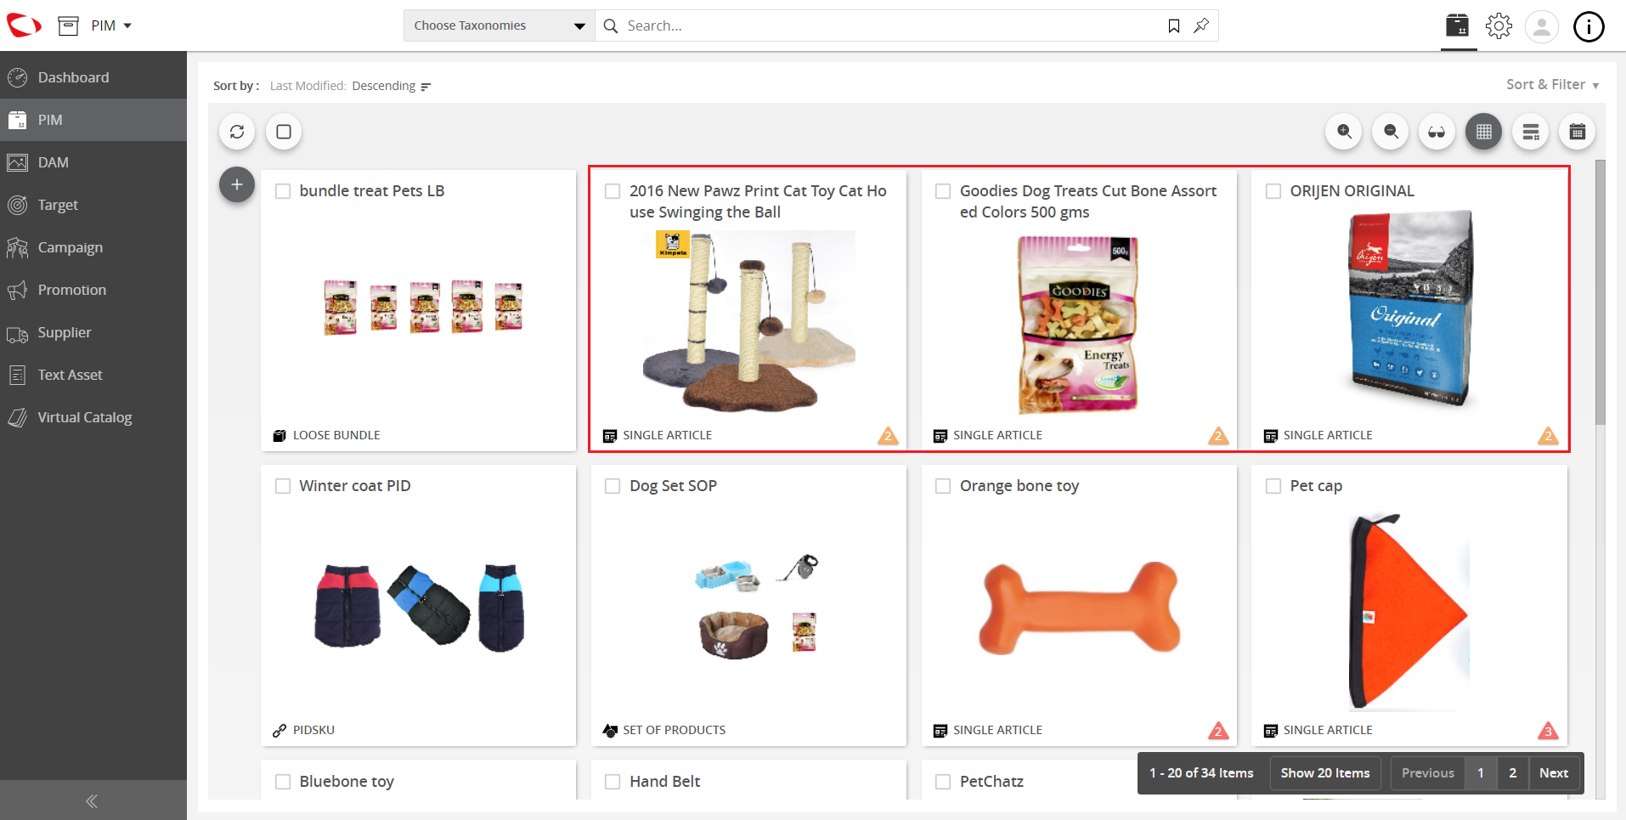
Task: Open the Goodies dog treats product image
Action: pyautogui.click(x=1078, y=325)
